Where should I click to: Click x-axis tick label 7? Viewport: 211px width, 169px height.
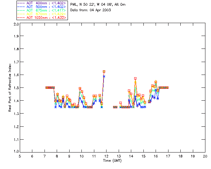[45, 156]
